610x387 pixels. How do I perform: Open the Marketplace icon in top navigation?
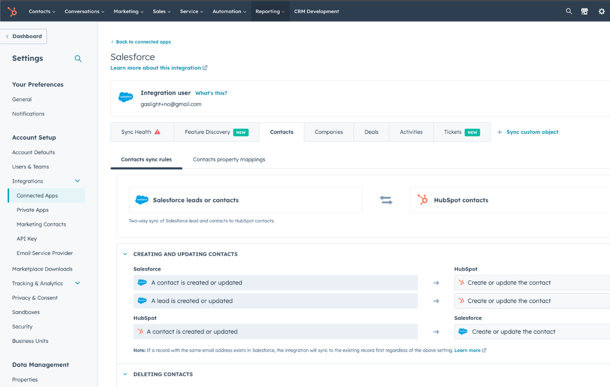[x=585, y=11]
